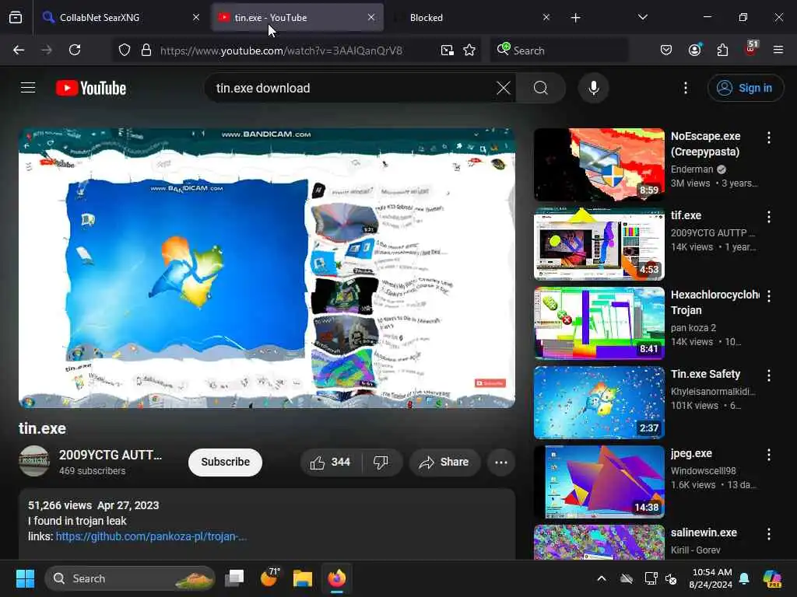Go to YouTube home logo

[91, 88]
